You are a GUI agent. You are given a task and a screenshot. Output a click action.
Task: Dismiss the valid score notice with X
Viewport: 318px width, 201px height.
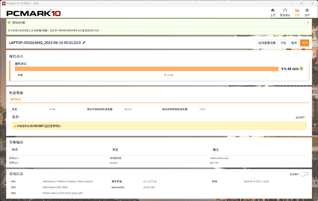click(x=308, y=22)
